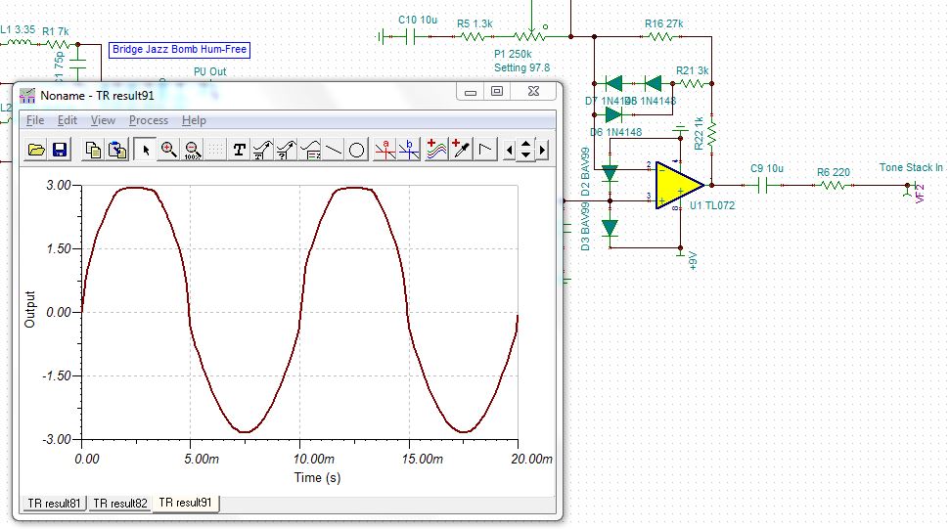Reset the view with the zoom 100% tool
949x529 pixels.
[x=193, y=150]
